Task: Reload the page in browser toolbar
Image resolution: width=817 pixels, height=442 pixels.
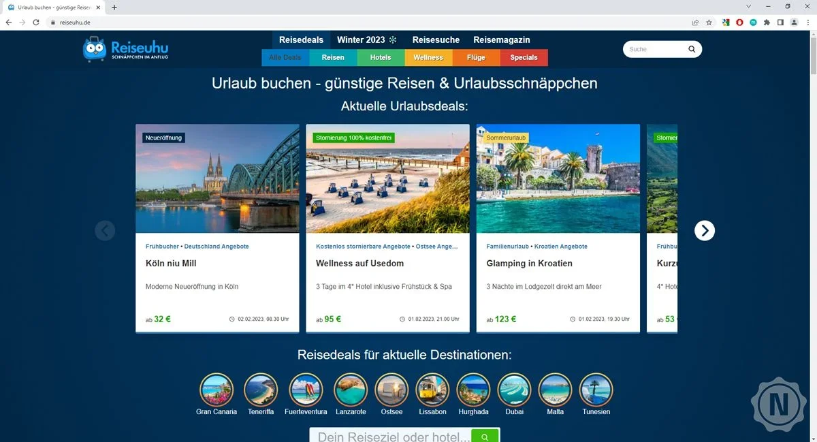Action: point(36,22)
